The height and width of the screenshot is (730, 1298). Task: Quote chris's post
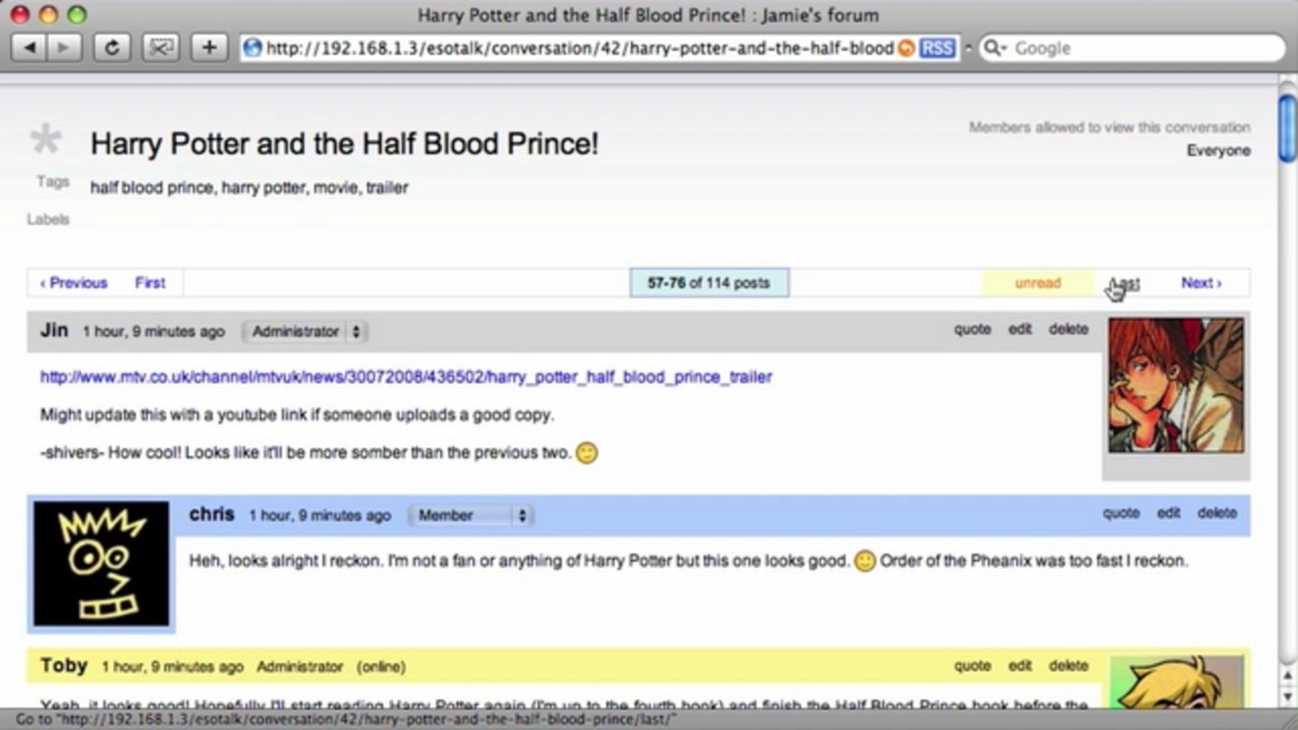tap(1121, 513)
